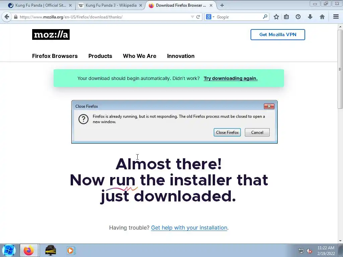Screen dimensions: 343x257
Task: Restore down the browser window
Action: tap(326, 4)
